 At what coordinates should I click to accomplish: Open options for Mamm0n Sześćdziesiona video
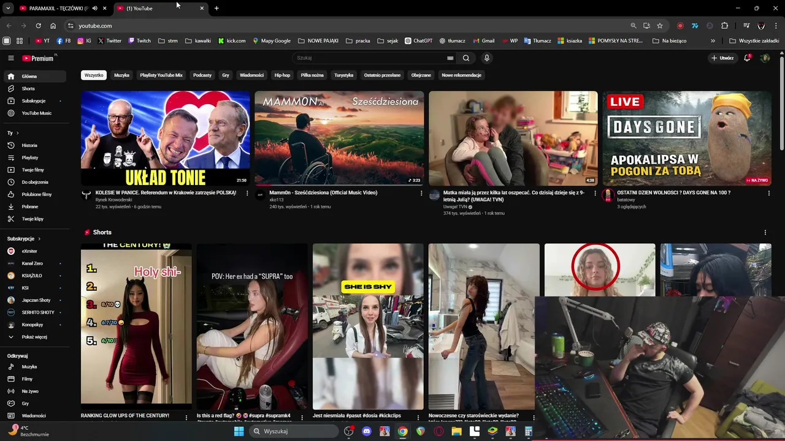point(421,193)
